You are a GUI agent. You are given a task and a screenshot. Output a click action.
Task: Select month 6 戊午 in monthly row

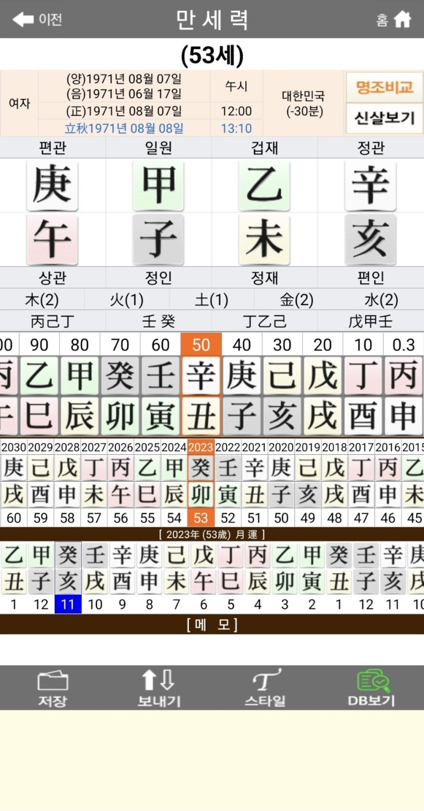(x=203, y=578)
